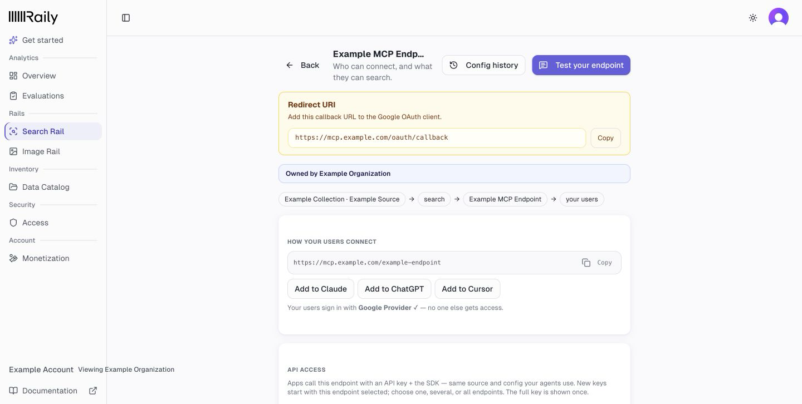Image resolution: width=802 pixels, height=404 pixels.
Task: Click Test your endpoint button
Action: (x=581, y=65)
